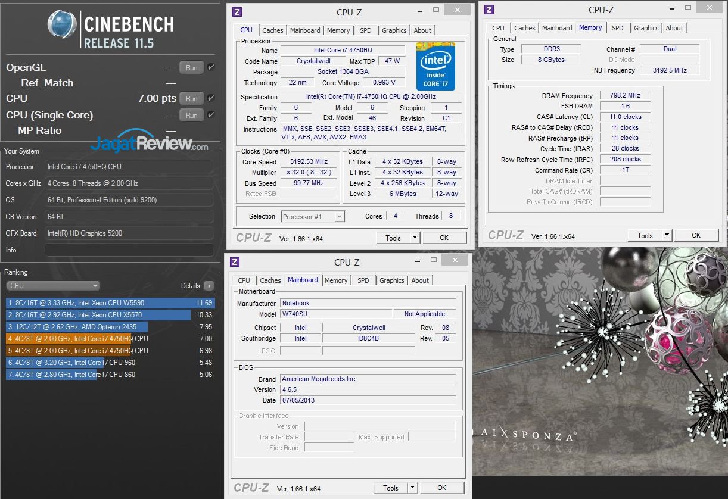Image resolution: width=728 pixels, height=499 pixels.
Task: Click the JagatReview.com watermark logo
Action: [x=150, y=144]
